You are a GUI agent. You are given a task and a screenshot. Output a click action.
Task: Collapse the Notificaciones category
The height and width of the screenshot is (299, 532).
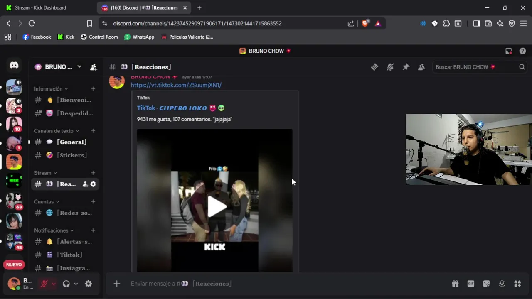[54, 230]
